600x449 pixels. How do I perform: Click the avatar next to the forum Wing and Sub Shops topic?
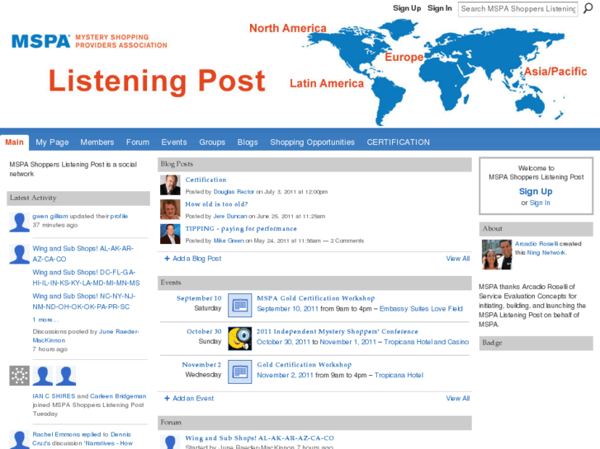tap(170, 442)
